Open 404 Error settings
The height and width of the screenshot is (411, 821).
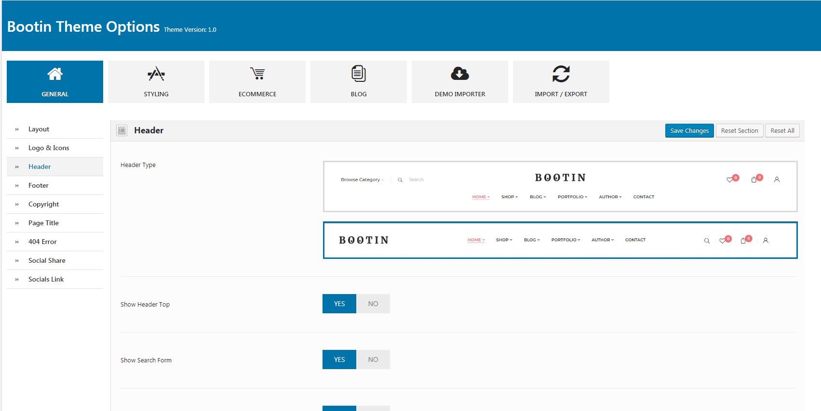click(55, 242)
